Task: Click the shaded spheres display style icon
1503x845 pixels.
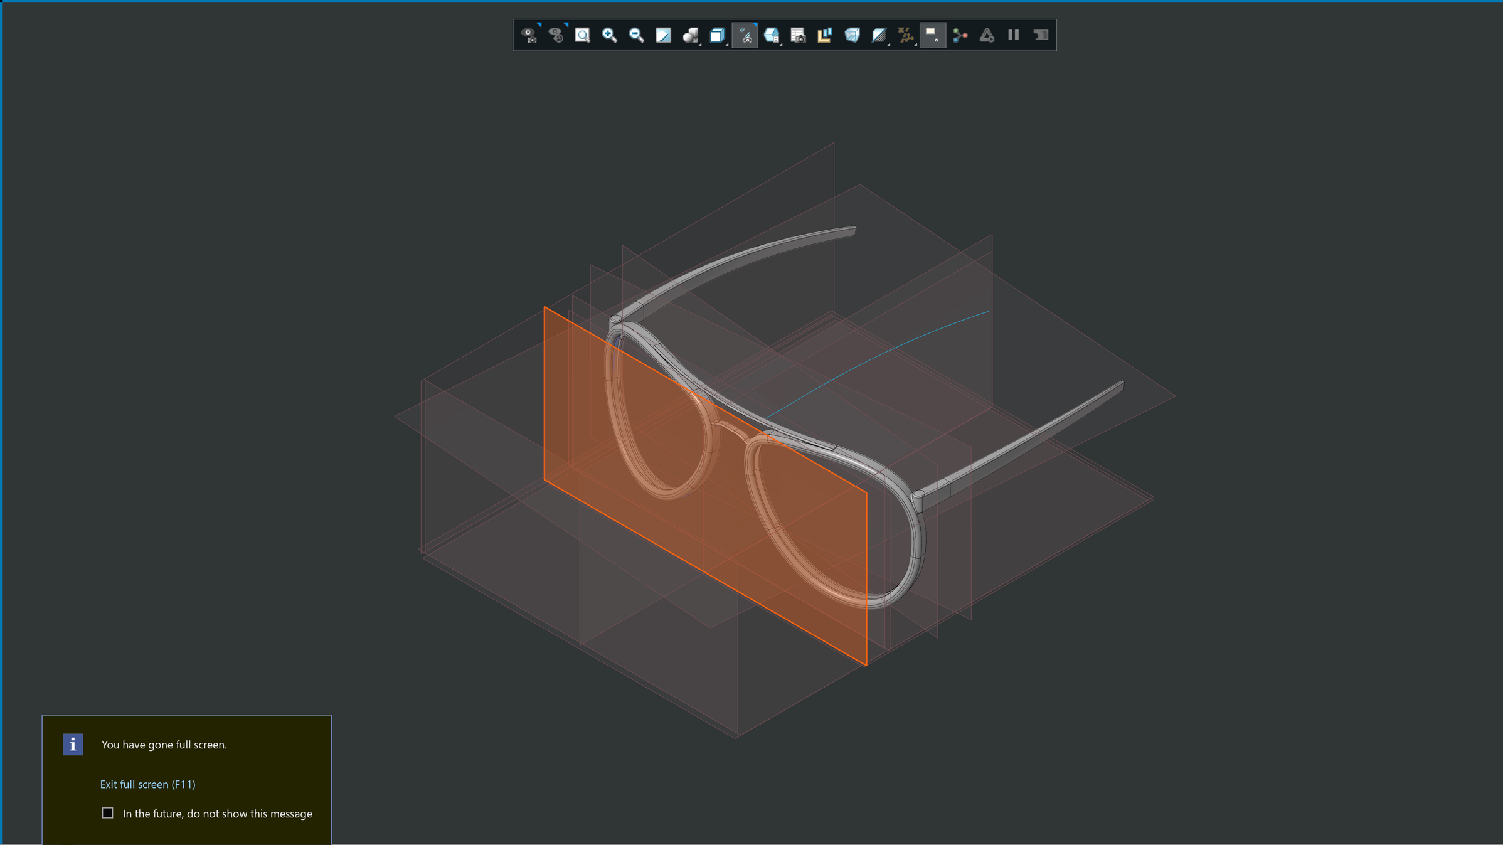Action: 691,36
